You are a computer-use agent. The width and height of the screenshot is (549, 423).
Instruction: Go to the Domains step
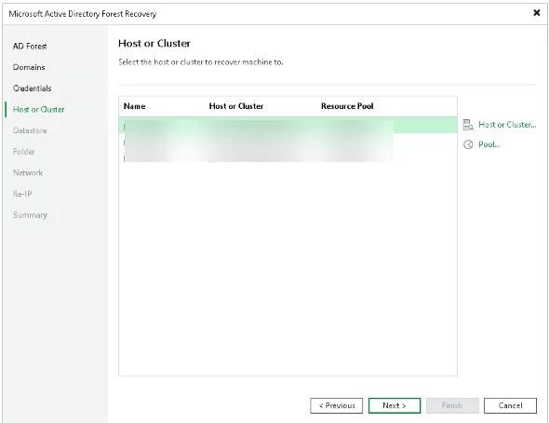(29, 67)
